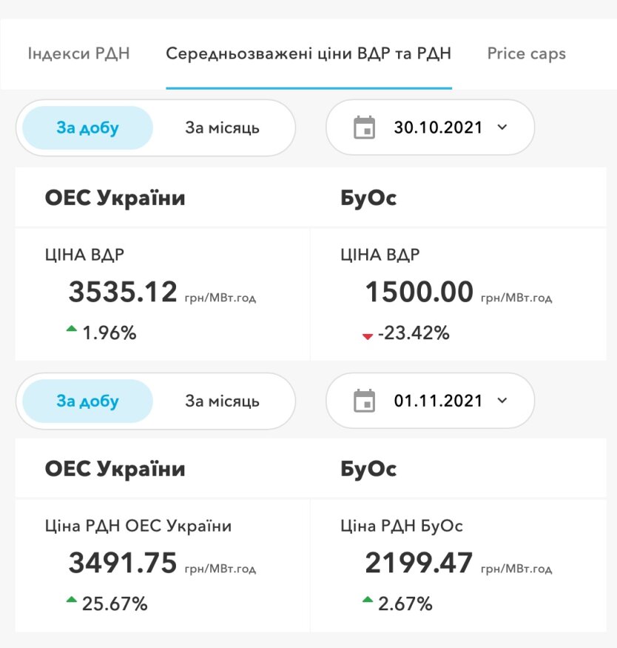Image resolution: width=617 pixels, height=648 pixels.
Task: Select 'За добу' in the ВДР price section
Action: tap(87, 128)
